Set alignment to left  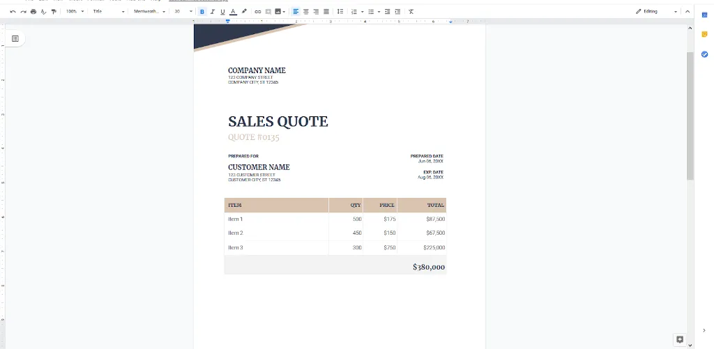[x=296, y=11]
